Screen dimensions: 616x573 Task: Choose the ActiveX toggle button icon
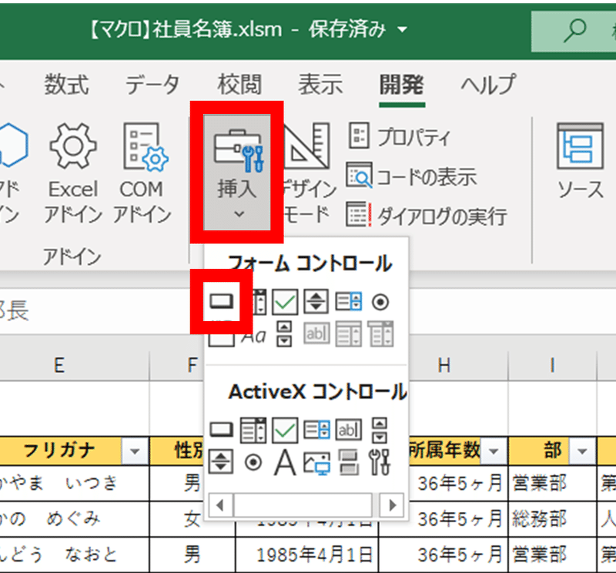click(349, 462)
